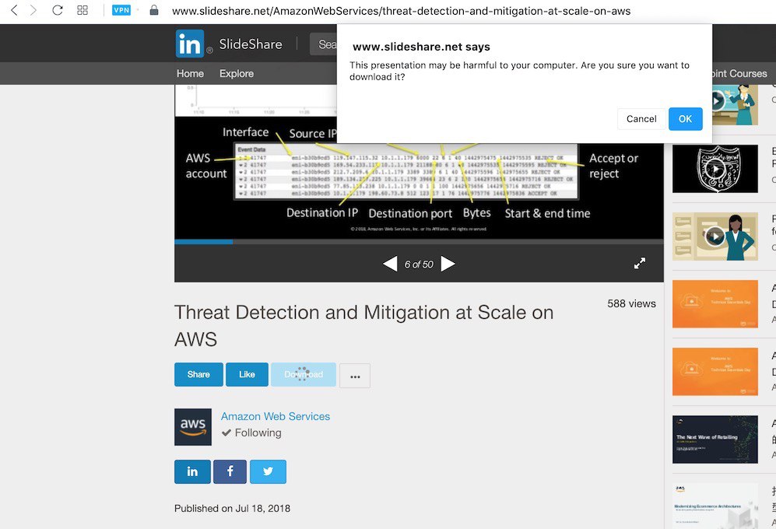Click the aws author logo

pyautogui.click(x=193, y=426)
